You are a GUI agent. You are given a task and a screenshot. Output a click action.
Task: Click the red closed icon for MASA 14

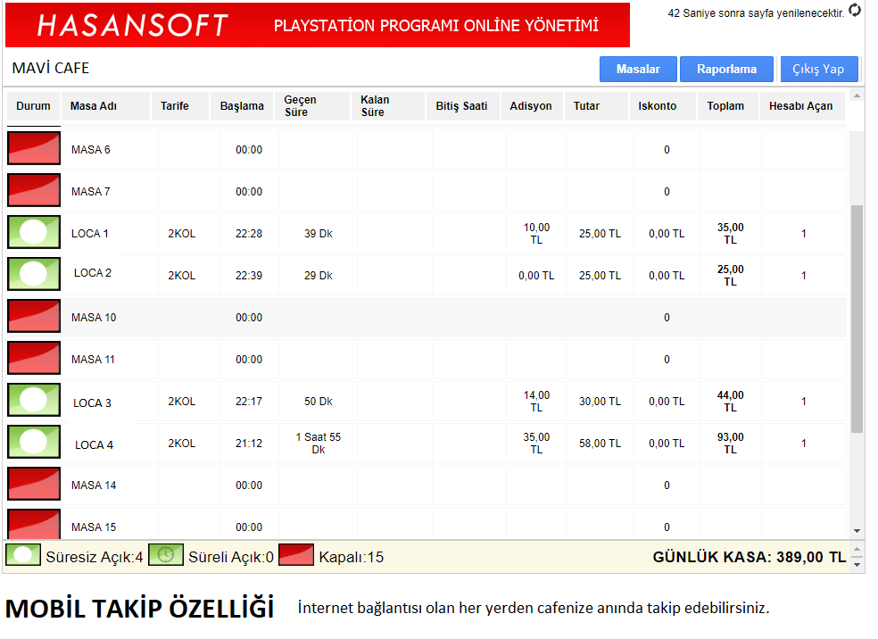coord(34,484)
